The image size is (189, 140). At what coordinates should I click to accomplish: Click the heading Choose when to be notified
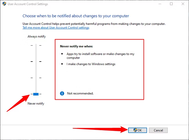[x=76, y=16]
